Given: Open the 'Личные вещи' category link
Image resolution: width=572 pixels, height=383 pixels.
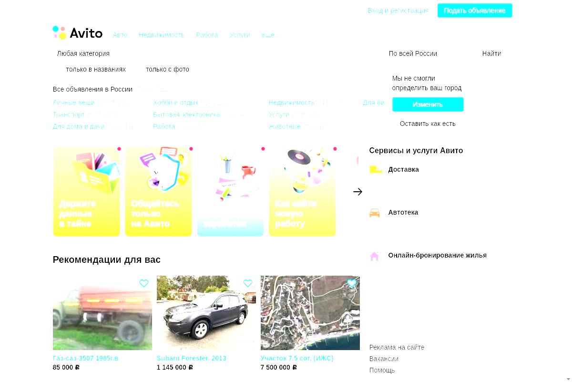Looking at the screenshot, I should [x=74, y=103].
